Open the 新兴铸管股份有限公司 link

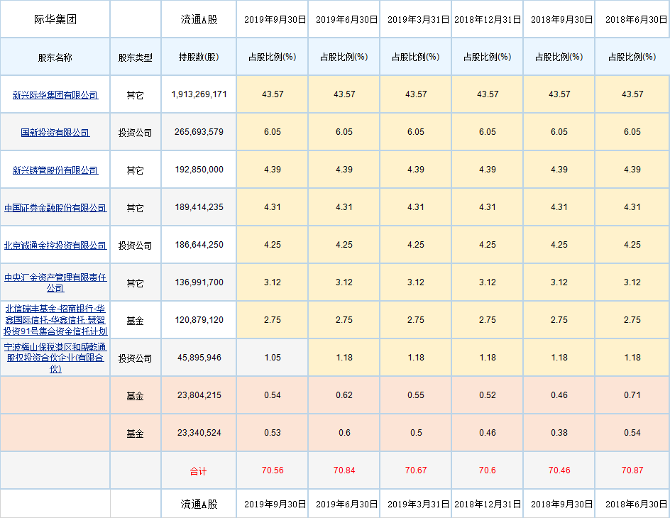coord(55,170)
